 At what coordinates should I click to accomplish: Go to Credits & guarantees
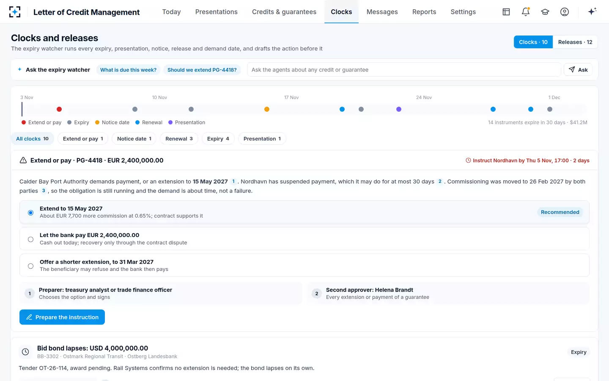click(284, 12)
